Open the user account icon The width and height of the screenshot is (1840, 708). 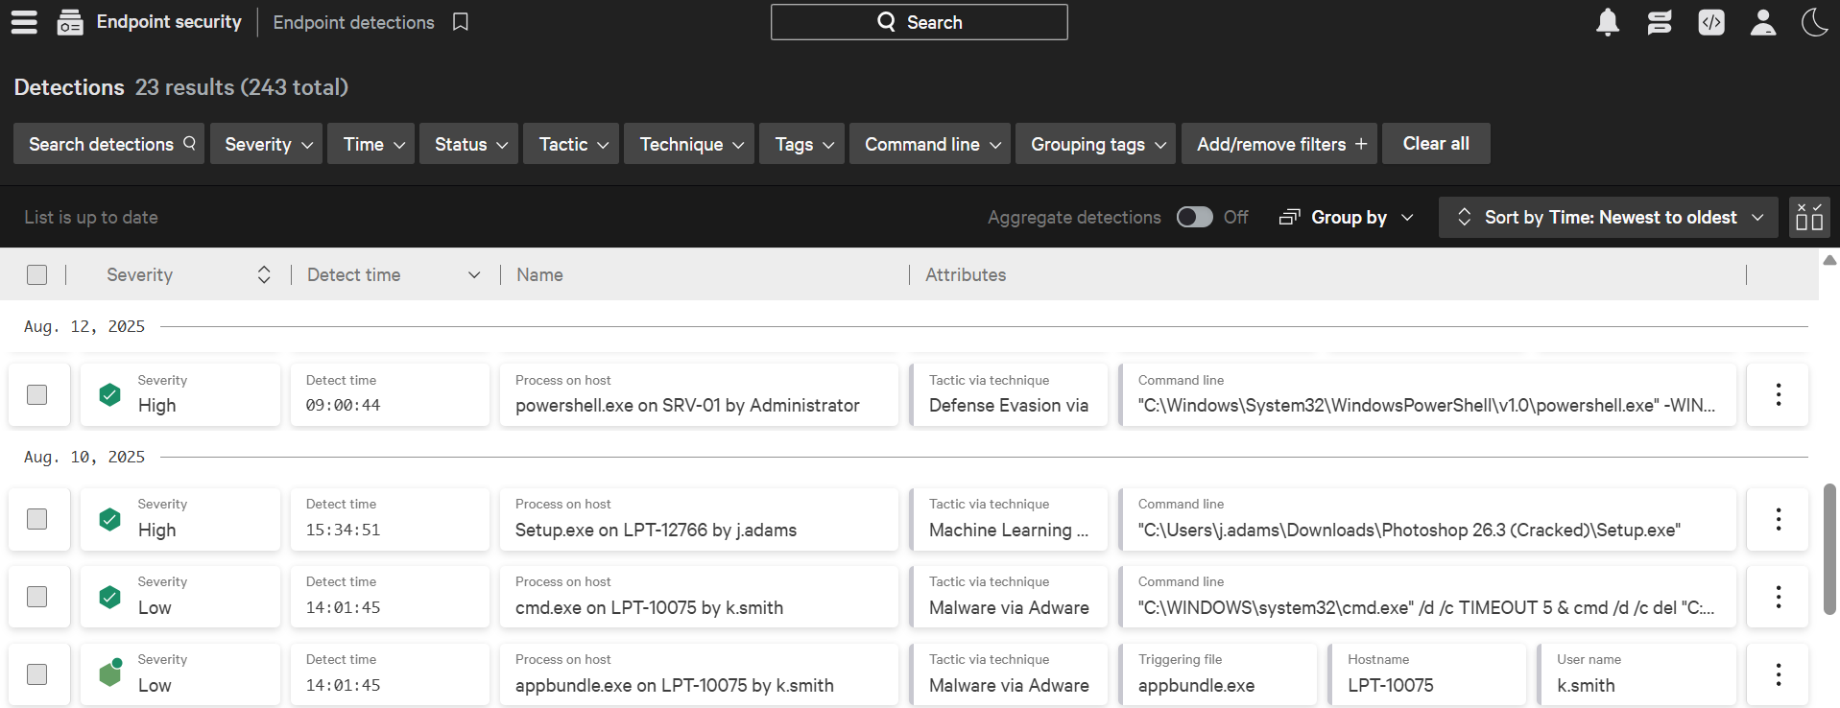tap(1762, 22)
